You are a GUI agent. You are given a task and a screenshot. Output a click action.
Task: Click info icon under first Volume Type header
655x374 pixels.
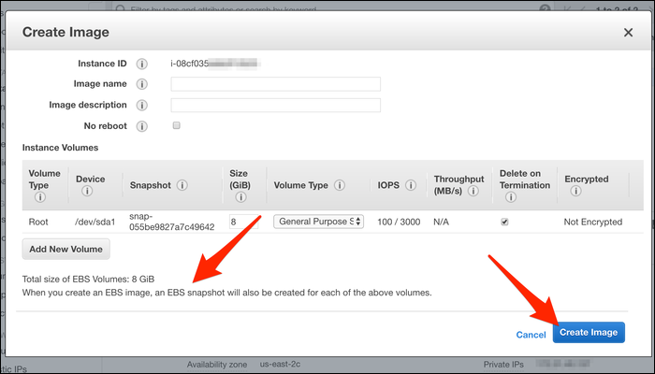tap(40, 197)
